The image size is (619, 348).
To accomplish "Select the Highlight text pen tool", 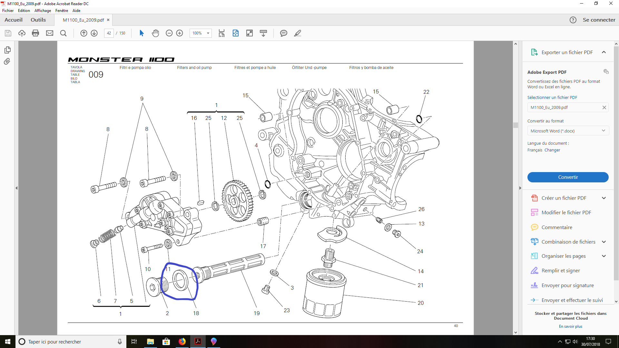I will pos(297,33).
